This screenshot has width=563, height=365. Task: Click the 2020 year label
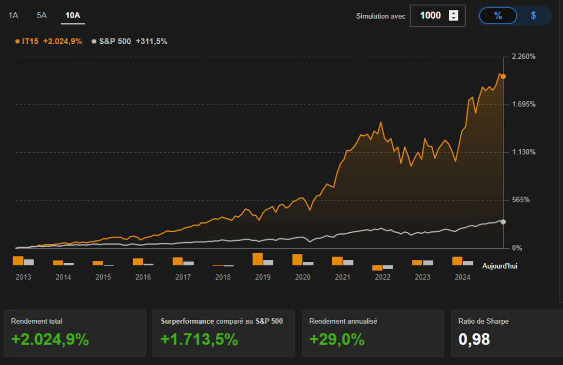[302, 277]
